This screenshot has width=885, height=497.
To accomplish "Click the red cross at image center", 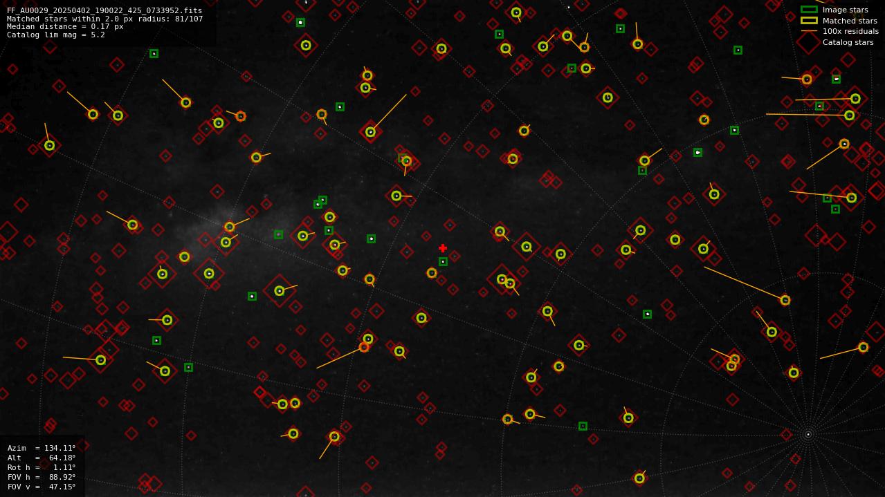I will pyautogui.click(x=443, y=248).
